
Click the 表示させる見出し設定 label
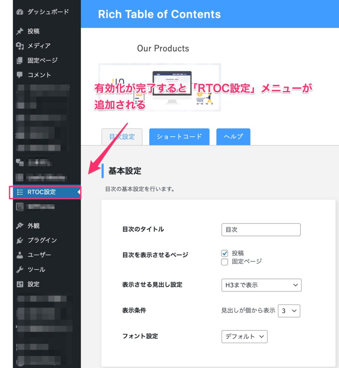point(152,285)
